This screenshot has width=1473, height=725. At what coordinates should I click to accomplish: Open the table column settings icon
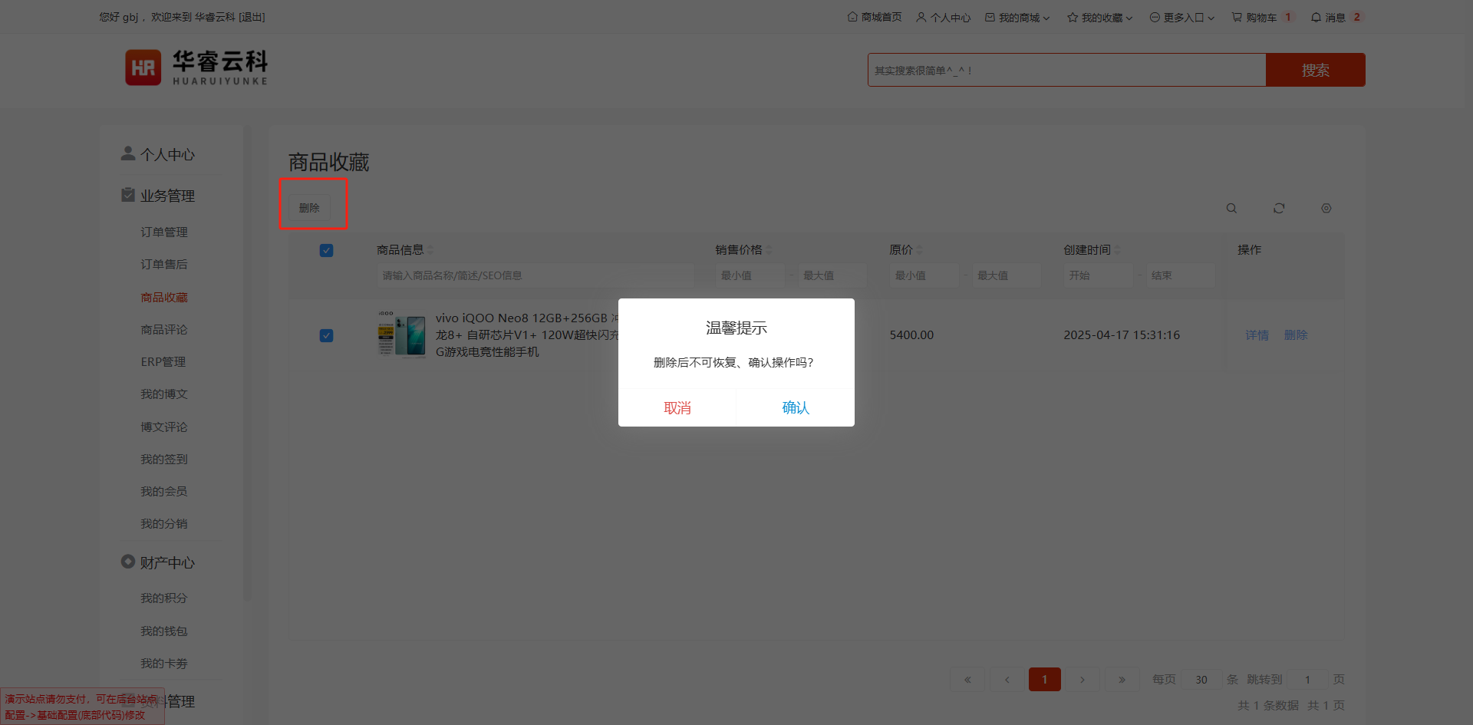point(1326,208)
